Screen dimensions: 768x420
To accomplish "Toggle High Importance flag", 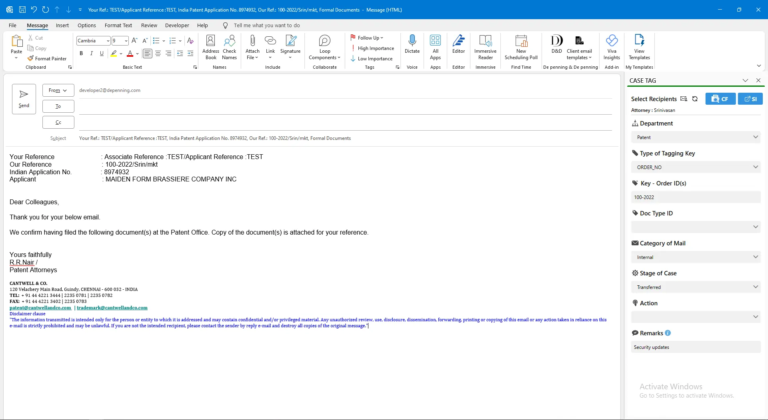I will tap(372, 48).
